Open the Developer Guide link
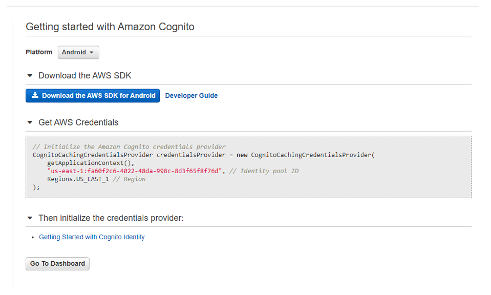Image resolution: width=491 pixels, height=295 pixels. point(191,96)
